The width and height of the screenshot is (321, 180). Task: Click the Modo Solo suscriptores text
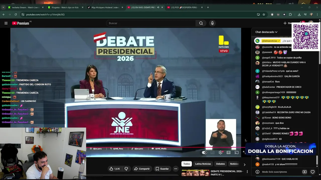pyautogui.click(x=274, y=172)
